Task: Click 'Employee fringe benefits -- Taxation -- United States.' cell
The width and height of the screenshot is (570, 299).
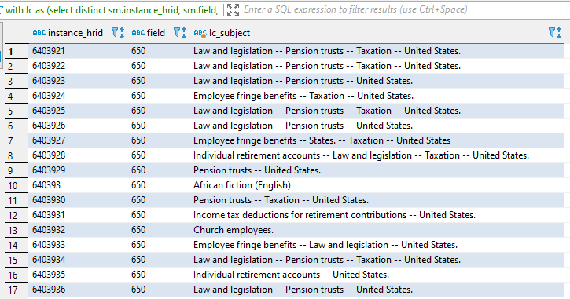Action: pos(377,96)
